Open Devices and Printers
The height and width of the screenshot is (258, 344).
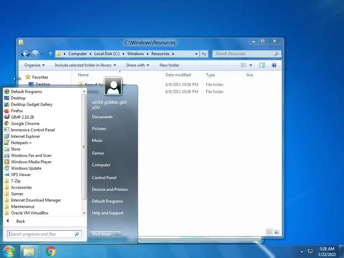(110, 189)
